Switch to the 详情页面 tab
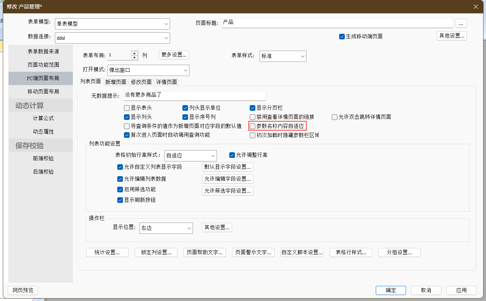 coord(167,82)
